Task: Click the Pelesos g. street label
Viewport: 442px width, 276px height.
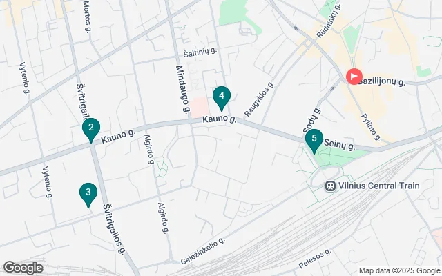Action: click(x=315, y=259)
